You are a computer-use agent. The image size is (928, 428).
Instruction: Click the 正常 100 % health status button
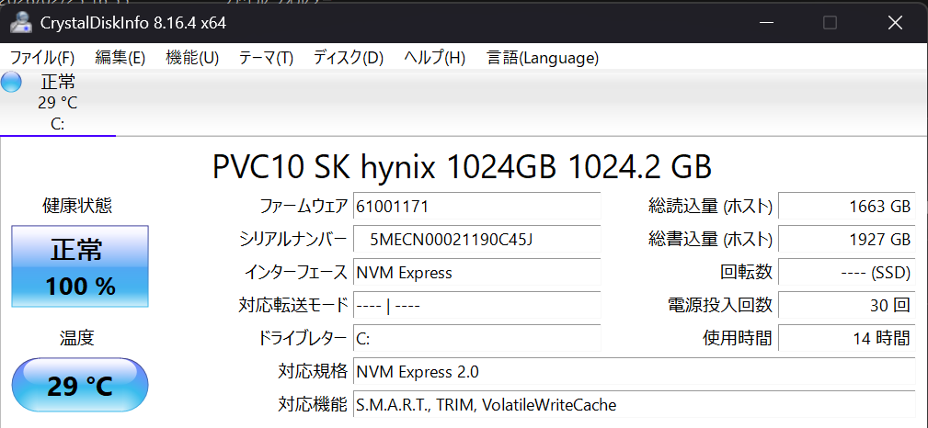click(79, 266)
